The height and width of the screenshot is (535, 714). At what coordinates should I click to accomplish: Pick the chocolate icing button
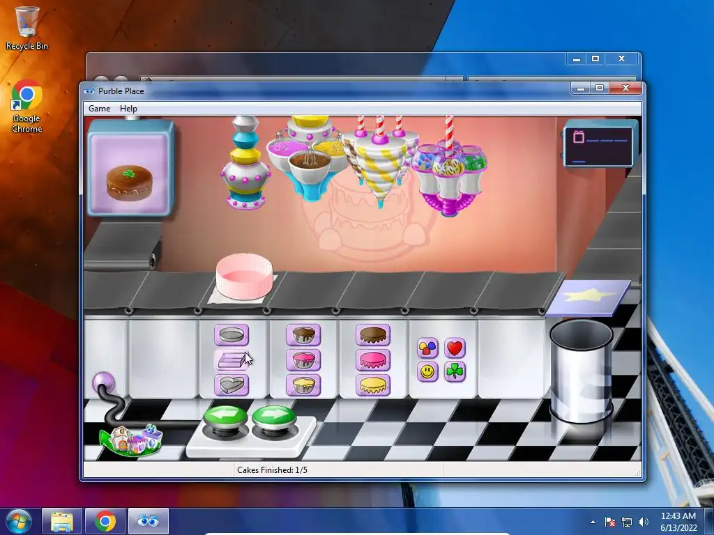[x=373, y=335]
